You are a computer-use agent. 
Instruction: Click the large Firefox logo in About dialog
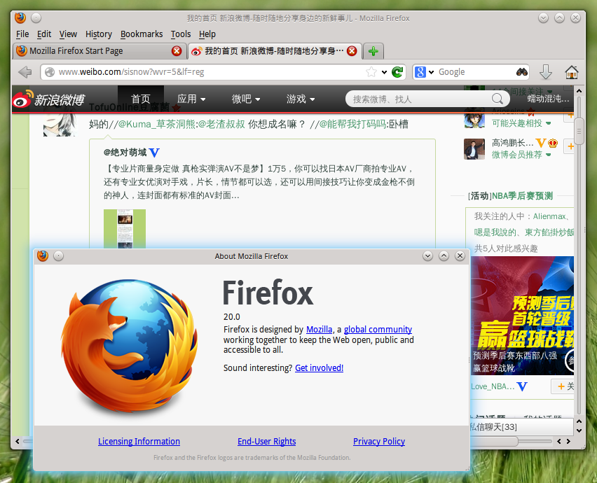(130, 346)
